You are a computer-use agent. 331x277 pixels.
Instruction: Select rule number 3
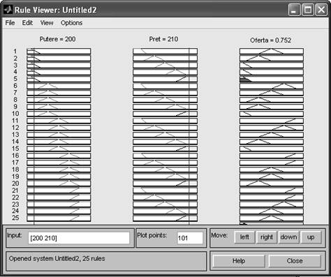click(15, 65)
